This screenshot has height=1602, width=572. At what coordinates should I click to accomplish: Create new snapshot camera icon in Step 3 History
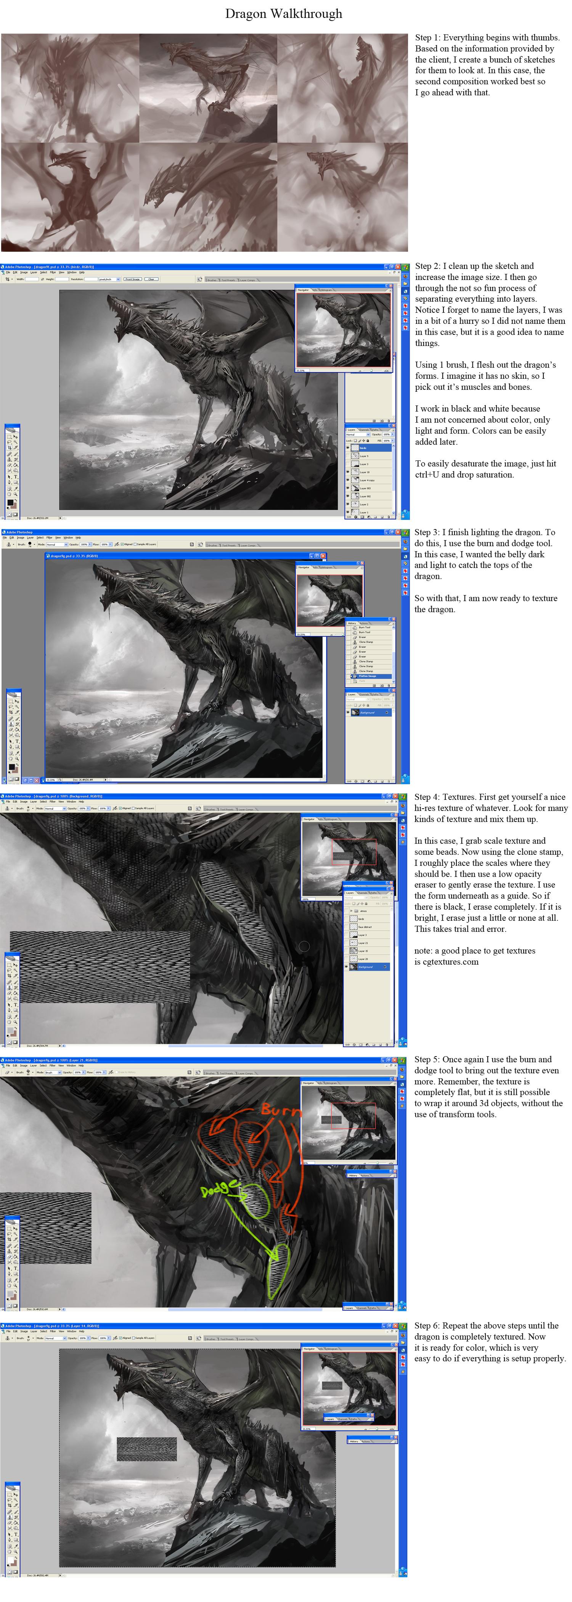pyautogui.click(x=382, y=685)
